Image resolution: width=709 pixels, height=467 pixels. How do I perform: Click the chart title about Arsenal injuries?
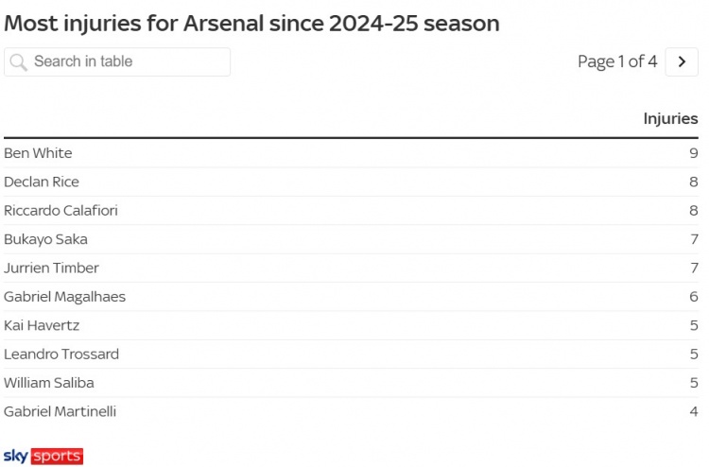(251, 22)
